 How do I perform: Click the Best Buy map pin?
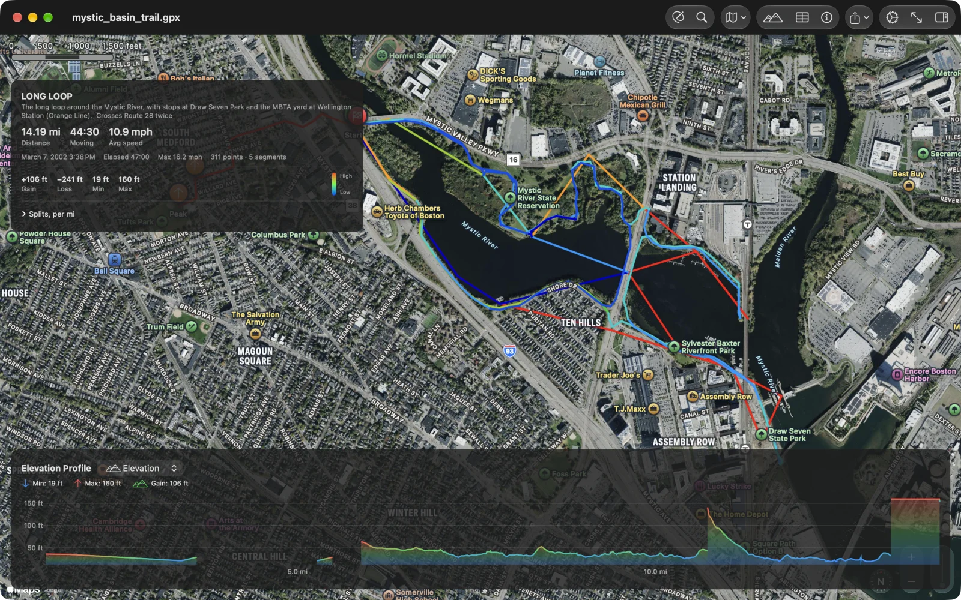(908, 185)
